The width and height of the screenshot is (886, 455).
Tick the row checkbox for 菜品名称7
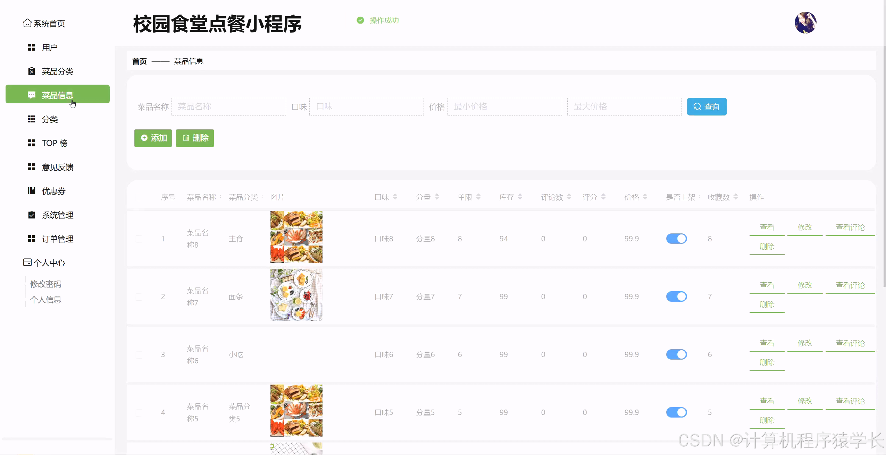pyautogui.click(x=139, y=297)
